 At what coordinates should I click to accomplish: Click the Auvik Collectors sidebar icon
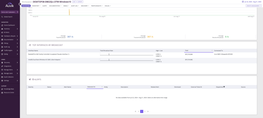pos(2,77)
